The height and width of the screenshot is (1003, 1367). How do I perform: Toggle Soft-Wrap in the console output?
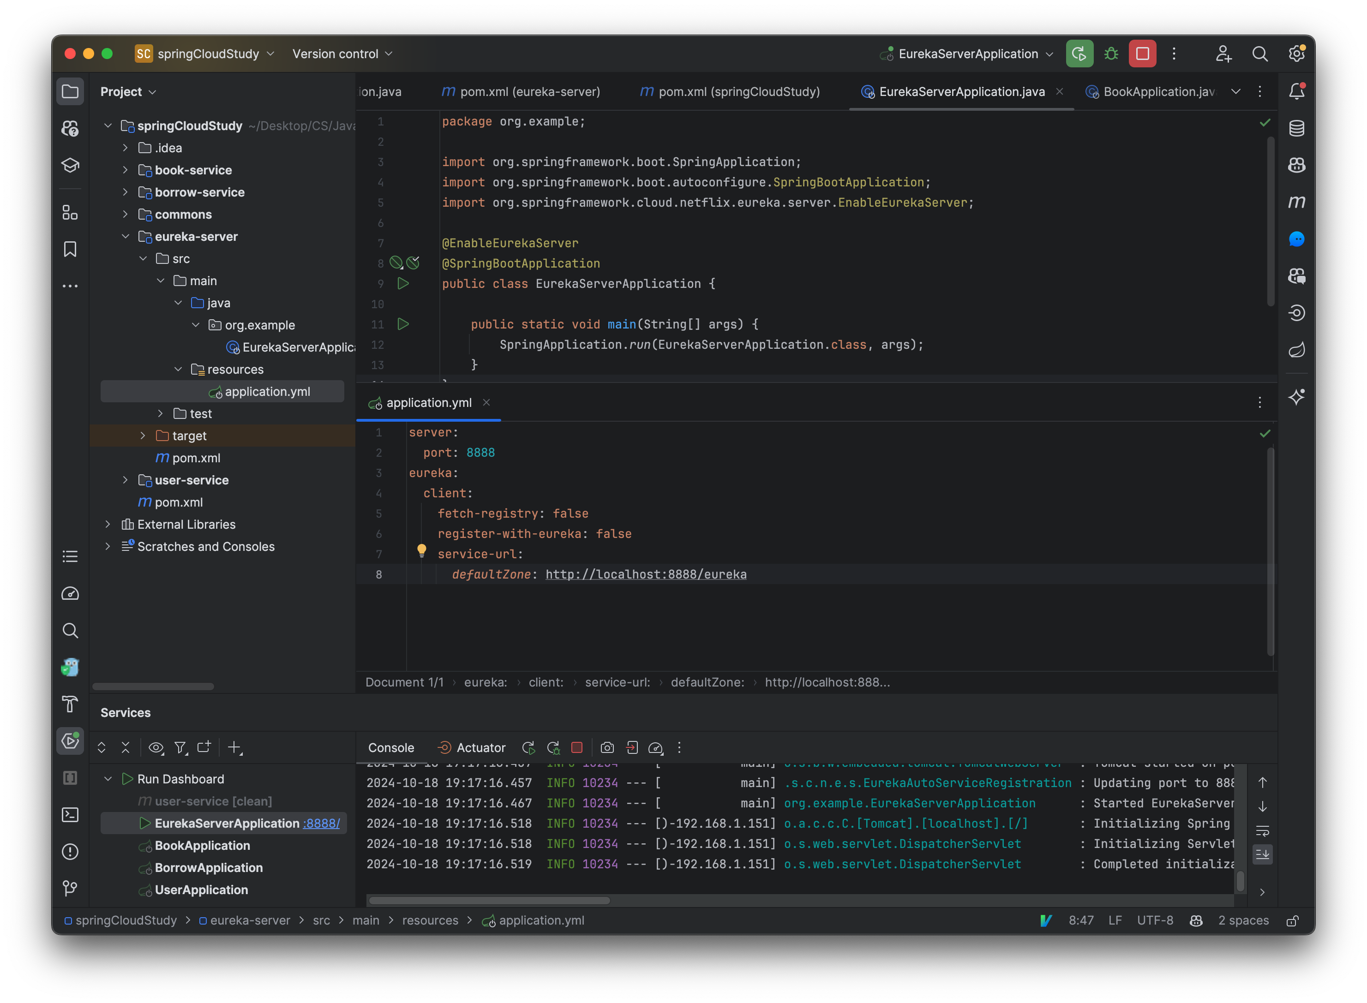(x=1263, y=830)
